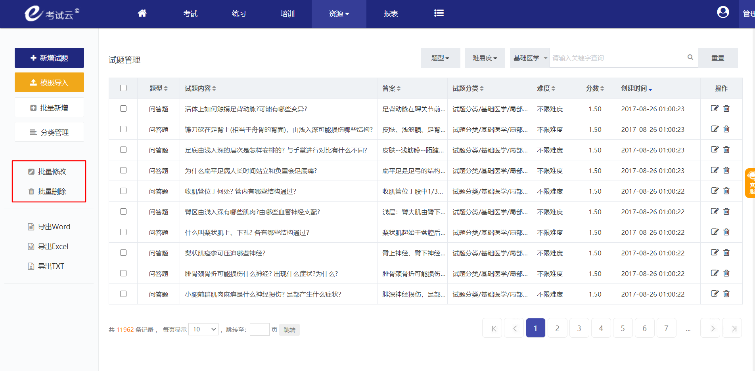This screenshot has width=755, height=371.
Task: Focus the 跳转至 page number input
Action: click(x=260, y=329)
